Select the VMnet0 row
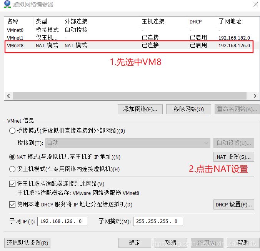260x251 pixels. click(132, 30)
